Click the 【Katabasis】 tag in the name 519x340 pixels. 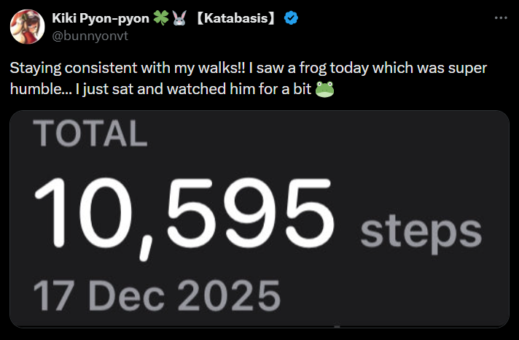[x=235, y=18]
